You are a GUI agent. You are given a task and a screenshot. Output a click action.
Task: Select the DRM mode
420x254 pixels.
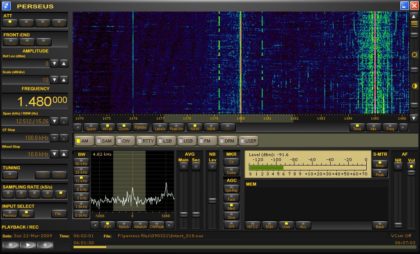coord(228,141)
